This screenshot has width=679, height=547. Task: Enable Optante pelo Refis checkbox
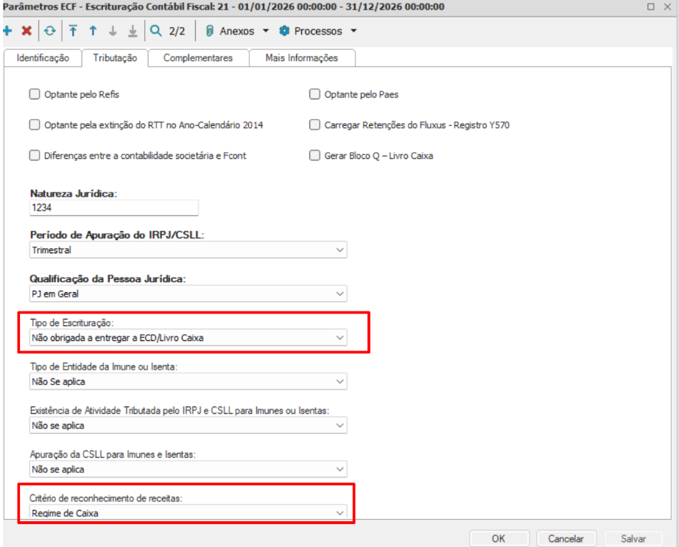(35, 94)
